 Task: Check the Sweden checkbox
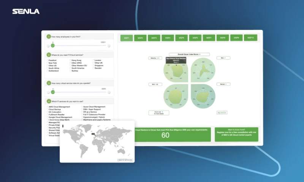93,68
